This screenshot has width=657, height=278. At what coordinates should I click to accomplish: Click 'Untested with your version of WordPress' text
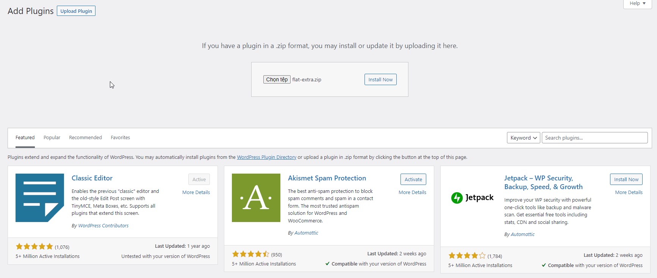click(166, 256)
